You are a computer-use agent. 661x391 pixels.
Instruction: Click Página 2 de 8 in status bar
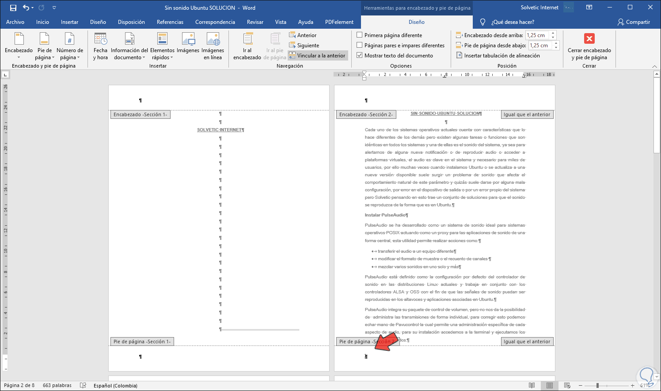click(19, 386)
